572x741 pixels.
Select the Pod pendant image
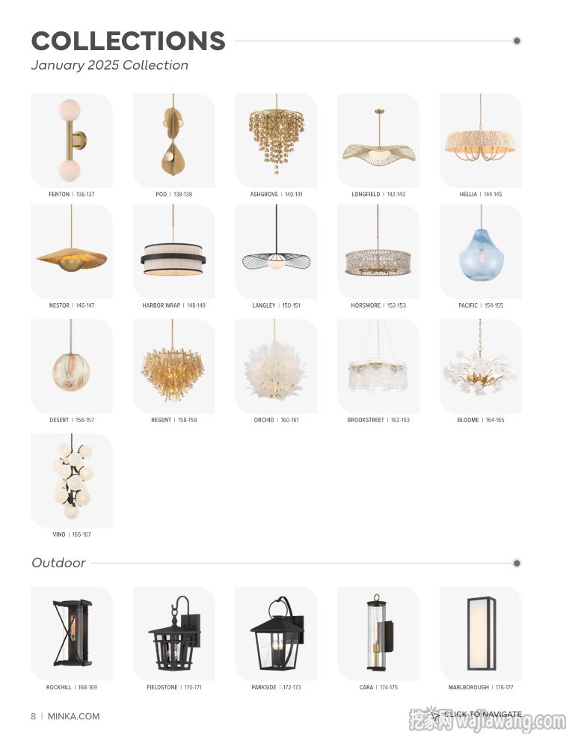click(x=173, y=141)
